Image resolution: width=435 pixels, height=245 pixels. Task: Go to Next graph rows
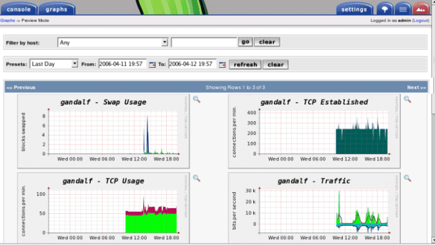tap(416, 88)
